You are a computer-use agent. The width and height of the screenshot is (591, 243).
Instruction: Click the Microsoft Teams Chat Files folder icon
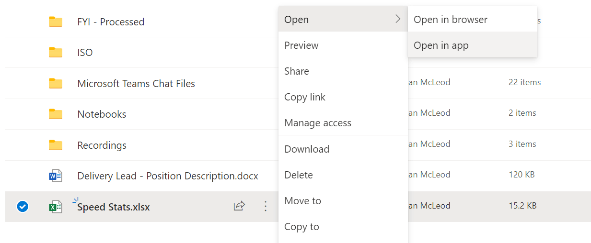(56, 83)
